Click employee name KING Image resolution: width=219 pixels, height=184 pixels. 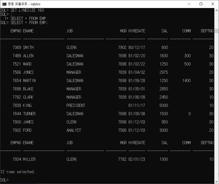point(27,105)
